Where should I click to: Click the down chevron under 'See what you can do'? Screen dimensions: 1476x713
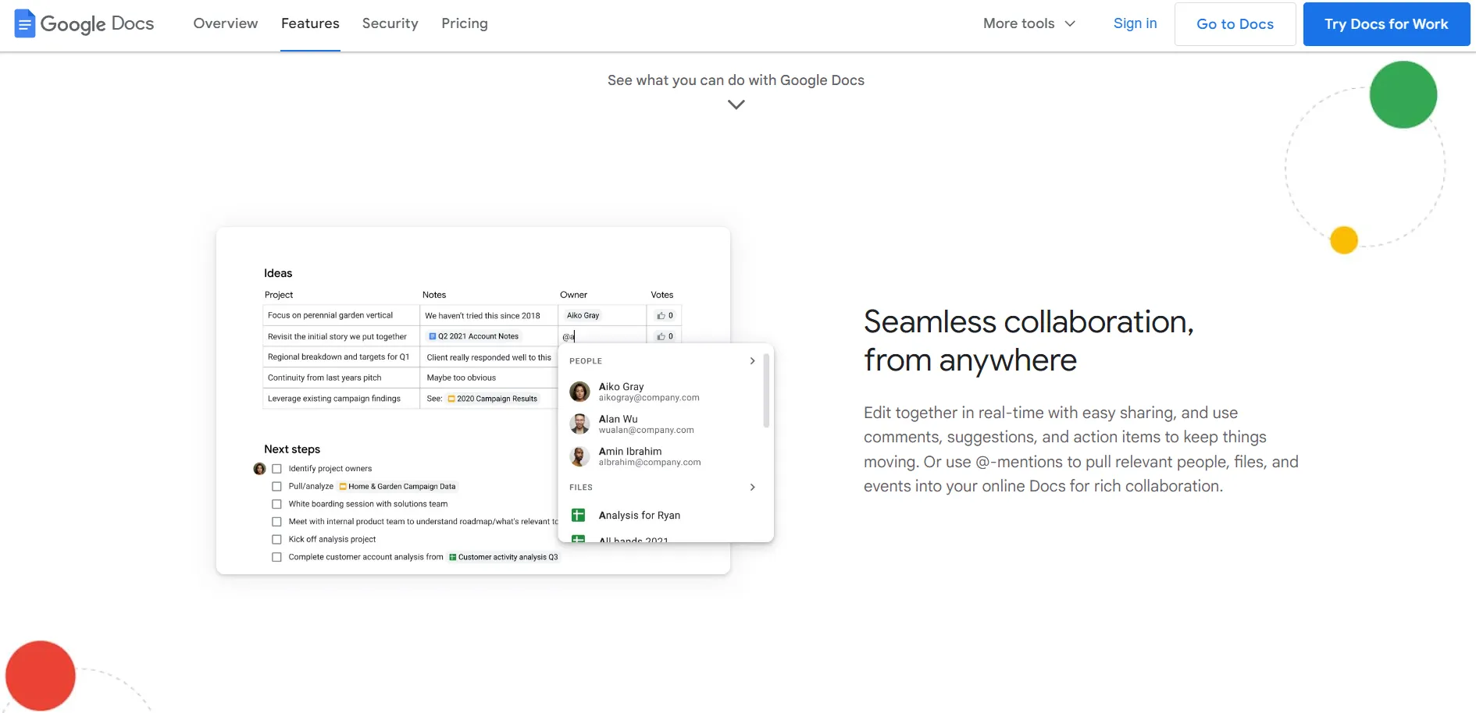(736, 105)
